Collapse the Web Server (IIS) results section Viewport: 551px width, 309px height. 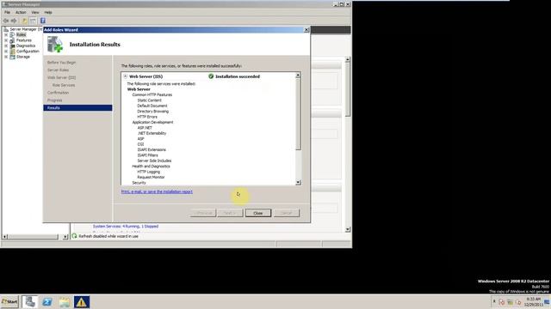click(x=125, y=76)
